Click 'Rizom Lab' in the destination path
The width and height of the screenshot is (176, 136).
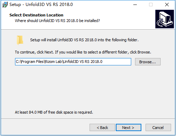[53, 62]
